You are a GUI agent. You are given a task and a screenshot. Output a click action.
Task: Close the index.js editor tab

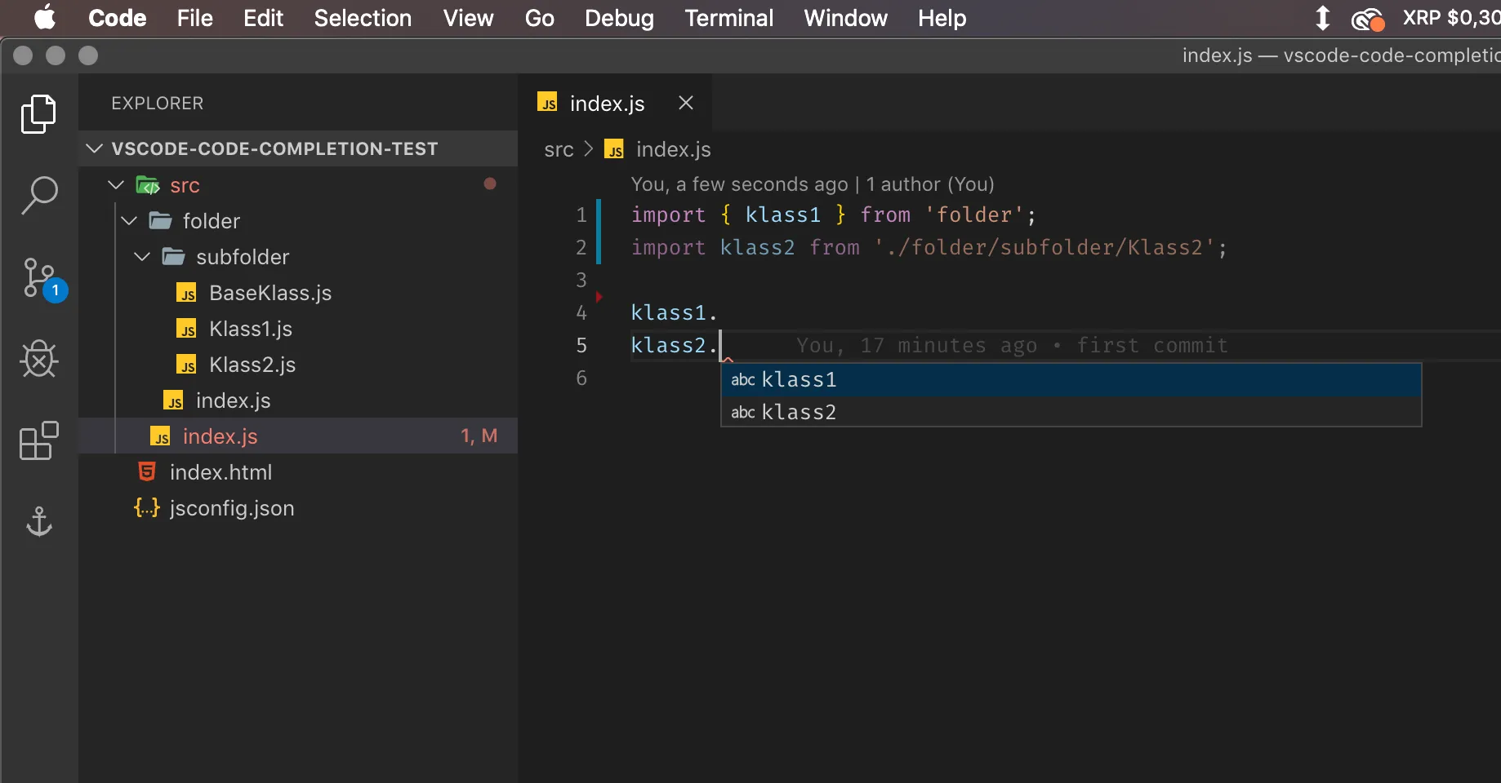coord(686,103)
